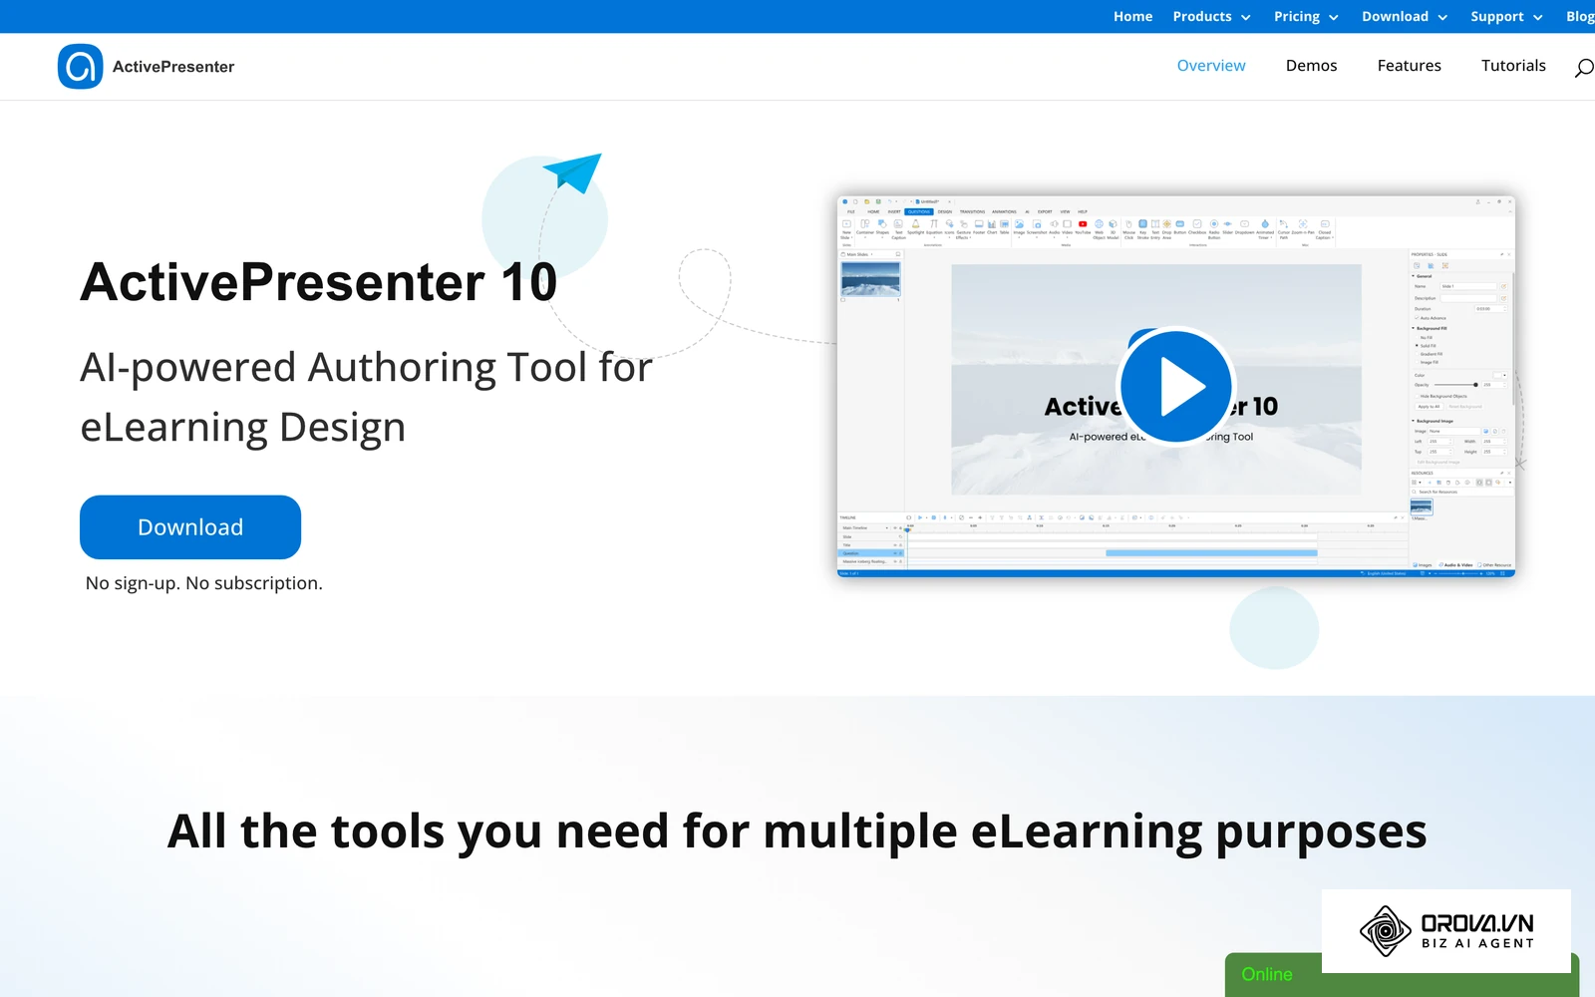The height and width of the screenshot is (997, 1595).
Task: Switch to the Demos tab
Action: [x=1311, y=66]
